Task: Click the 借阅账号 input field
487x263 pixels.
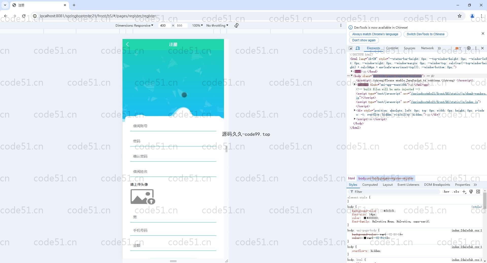Action: pos(173,126)
